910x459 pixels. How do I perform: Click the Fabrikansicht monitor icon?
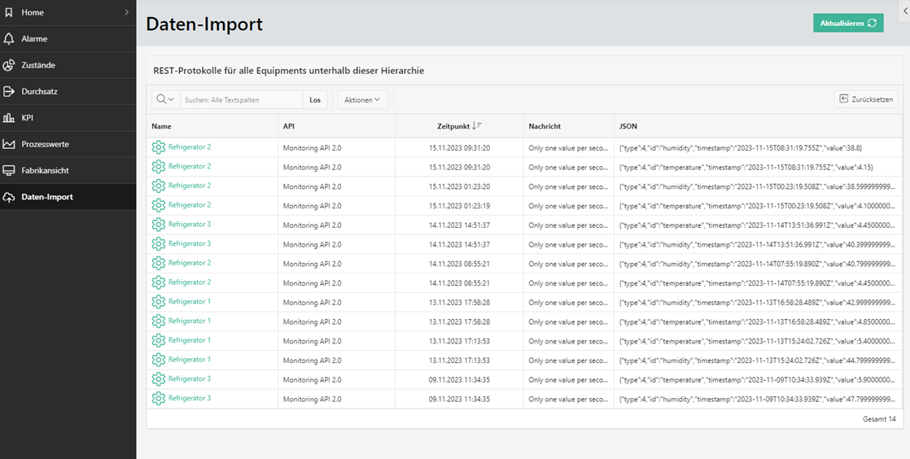[9, 171]
